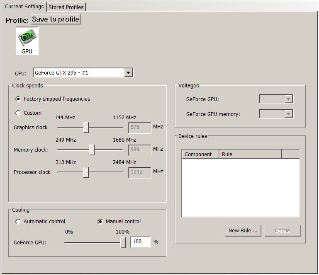Image resolution: width=319 pixels, height=275 pixels.
Task: Click the Component column header
Action: [200, 154]
